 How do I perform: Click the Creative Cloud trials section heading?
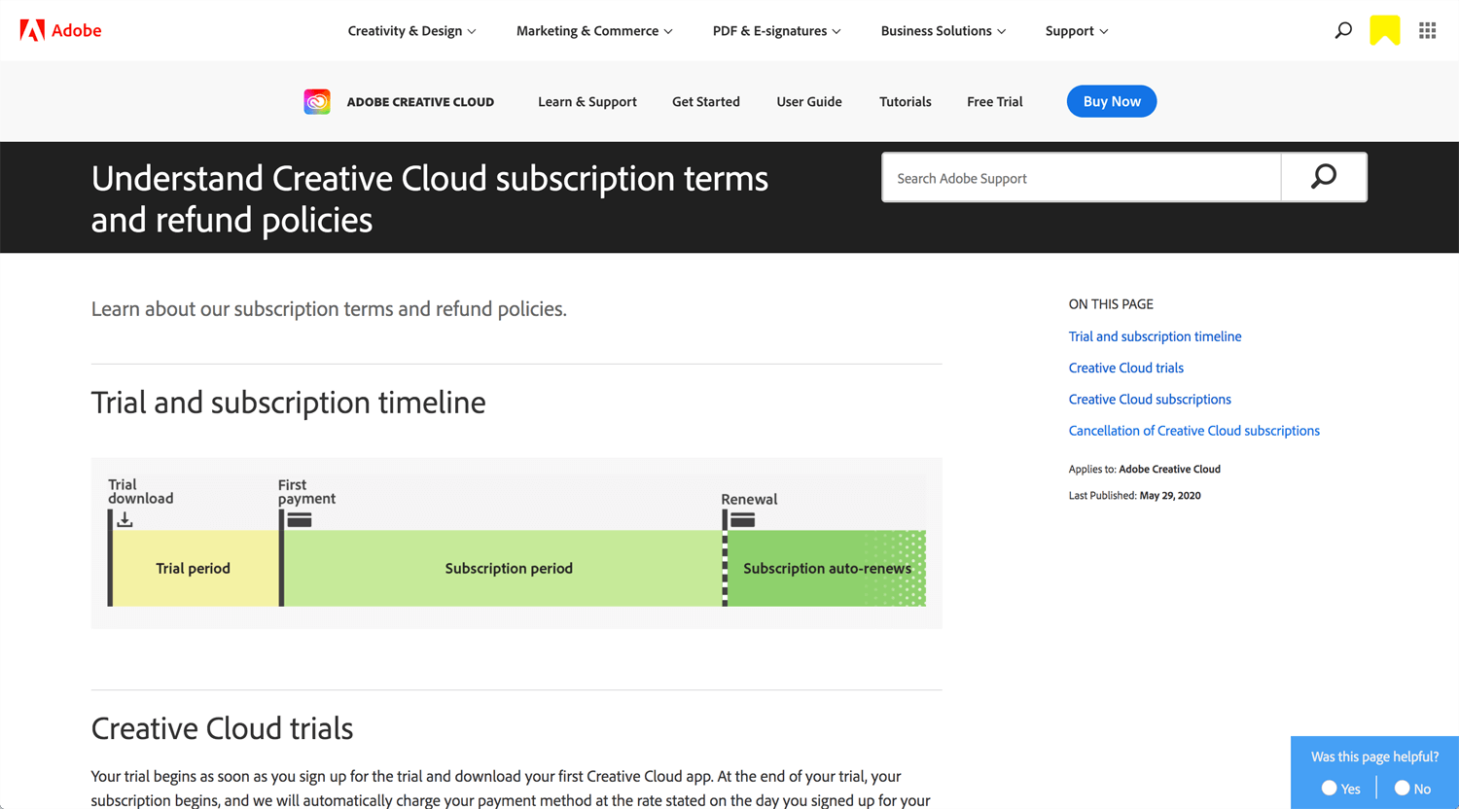click(x=222, y=728)
